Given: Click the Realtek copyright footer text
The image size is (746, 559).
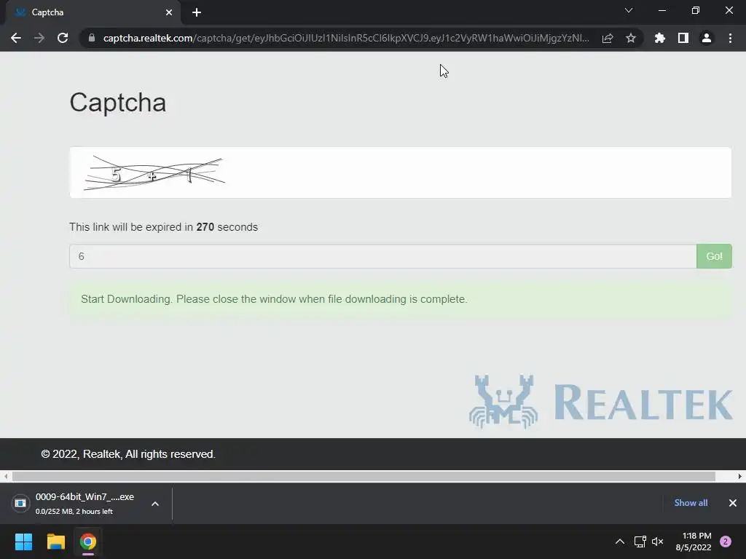Looking at the screenshot, I should pos(128,454).
